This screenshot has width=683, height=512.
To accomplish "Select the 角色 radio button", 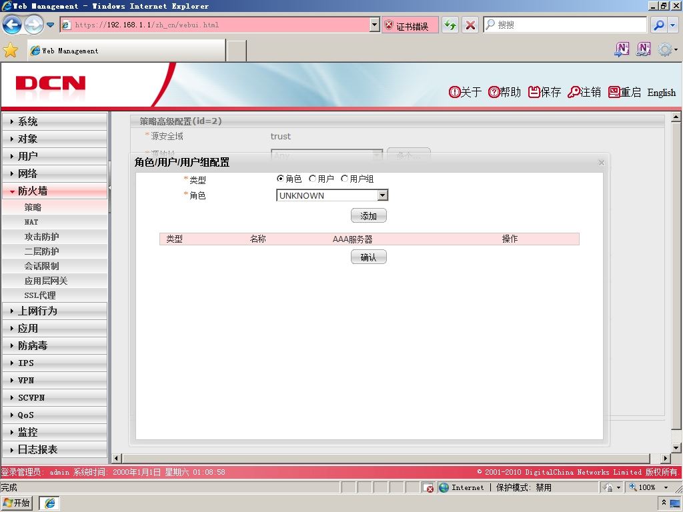I will click(x=280, y=179).
